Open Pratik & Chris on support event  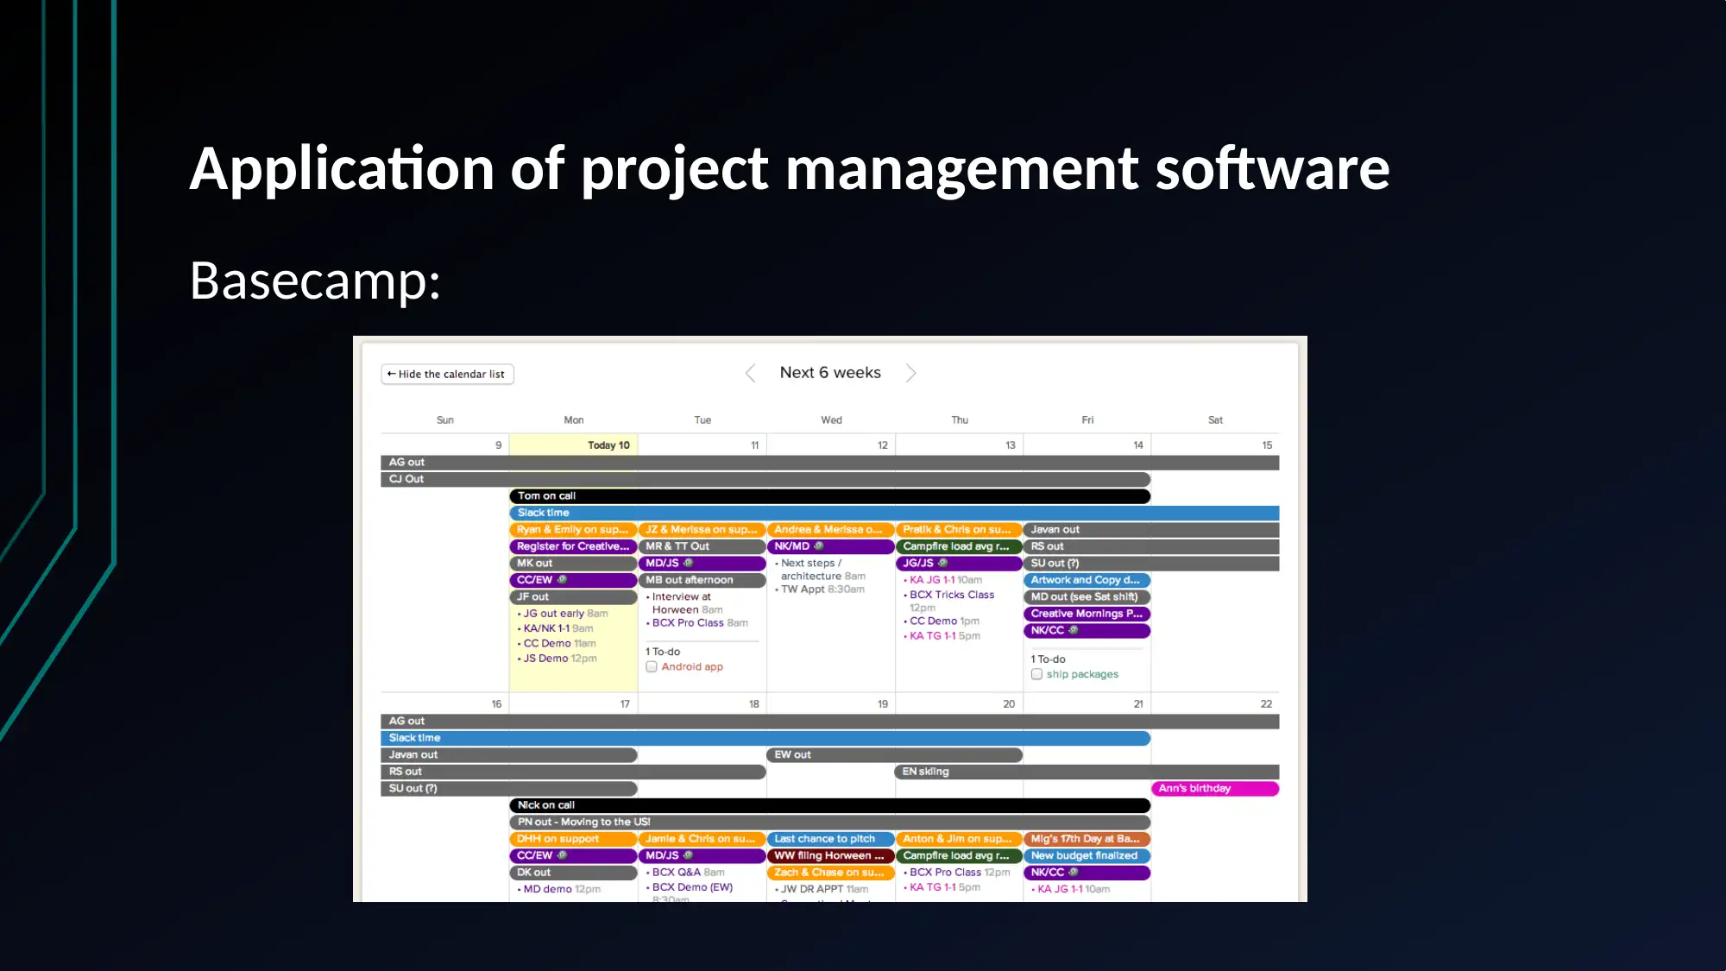(x=959, y=529)
